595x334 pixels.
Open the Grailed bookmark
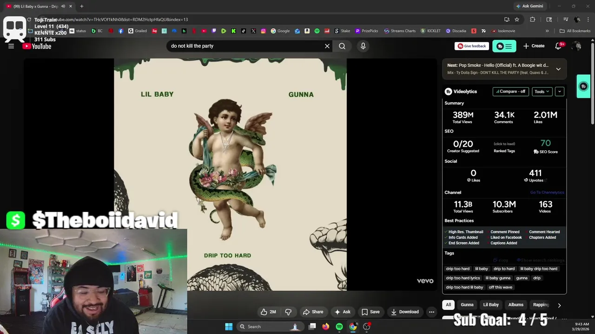138,31
